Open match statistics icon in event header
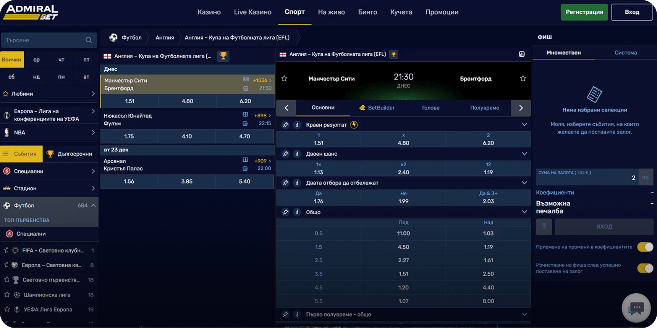657x328 pixels. tap(522, 54)
